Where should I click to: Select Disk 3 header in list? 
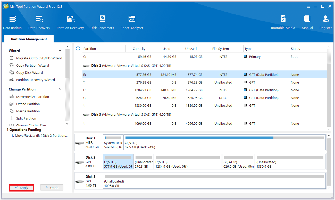coord(205,114)
